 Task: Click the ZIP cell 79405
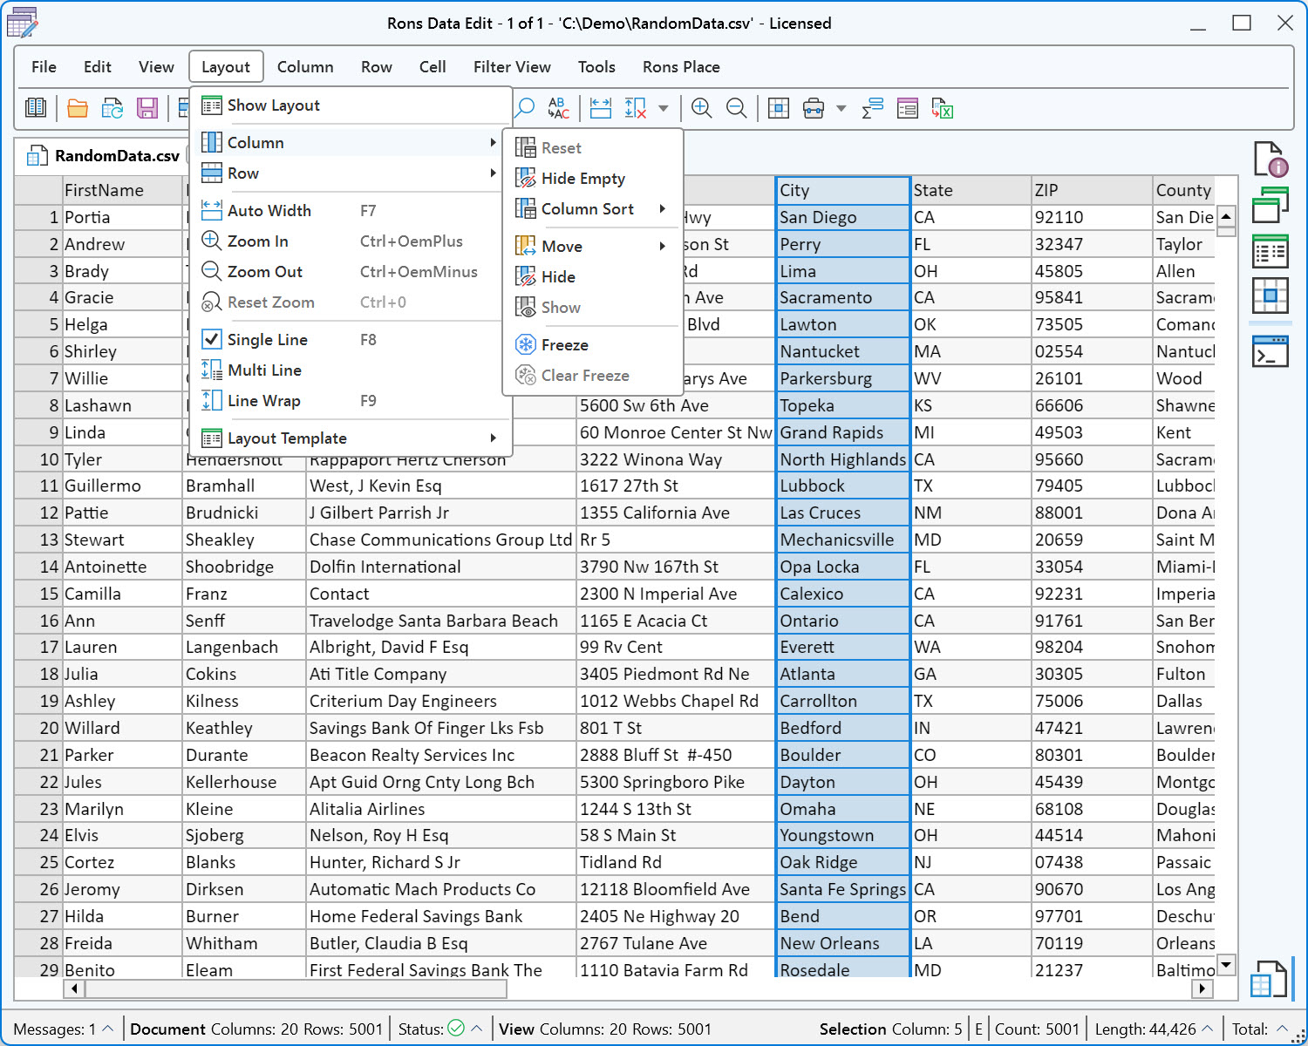coord(1092,486)
